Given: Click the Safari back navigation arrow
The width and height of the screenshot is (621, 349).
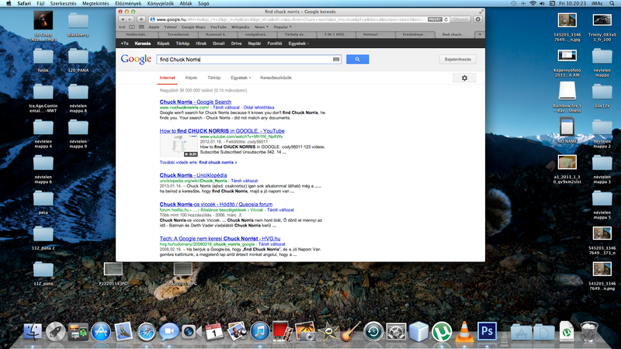Looking at the screenshot, I should click(123, 19).
